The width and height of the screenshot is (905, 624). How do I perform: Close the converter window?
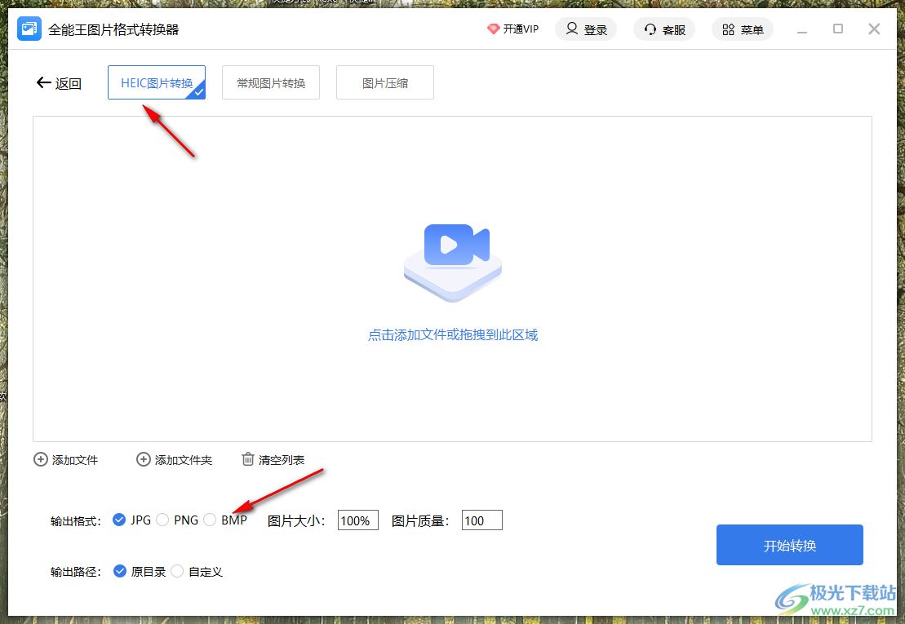click(x=875, y=29)
